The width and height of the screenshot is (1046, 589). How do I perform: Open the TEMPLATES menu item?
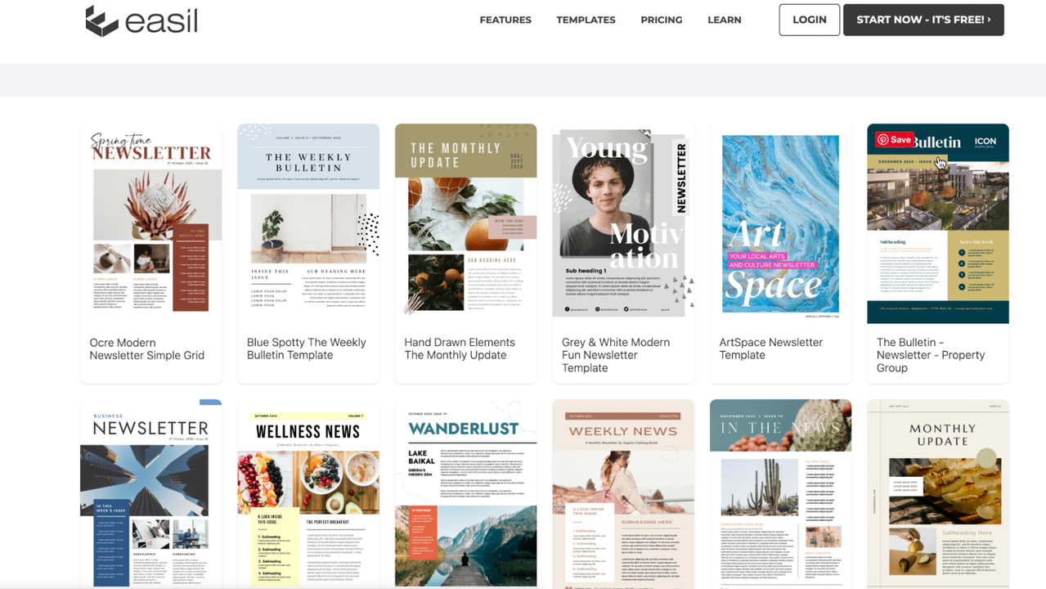point(586,20)
